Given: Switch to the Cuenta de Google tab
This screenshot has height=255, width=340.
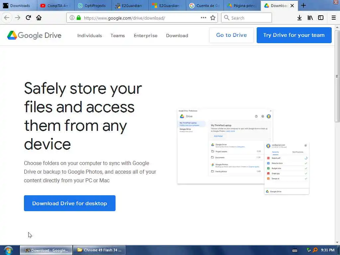Looking at the screenshot, I should pos(205,6).
